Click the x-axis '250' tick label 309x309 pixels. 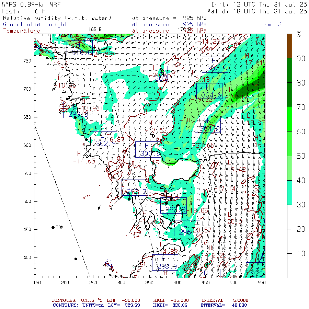[x=93, y=283]
